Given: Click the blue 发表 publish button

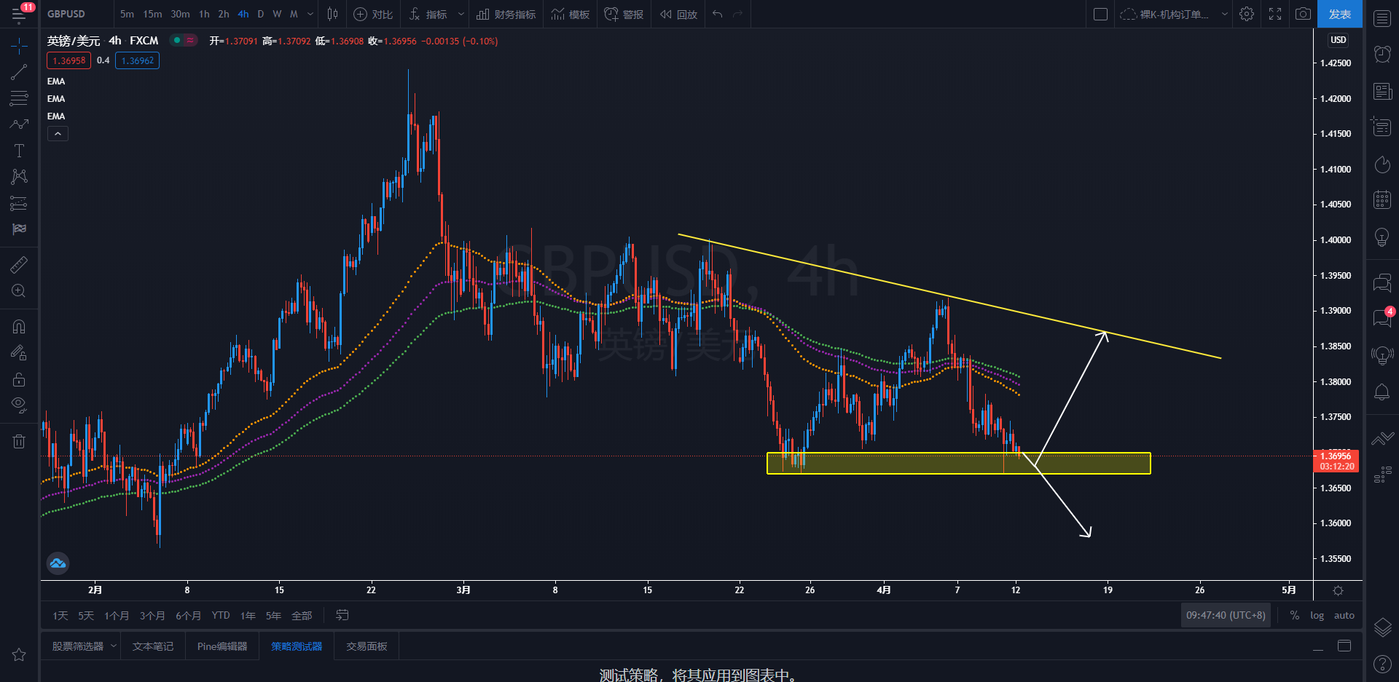Looking at the screenshot, I should 1339,14.
